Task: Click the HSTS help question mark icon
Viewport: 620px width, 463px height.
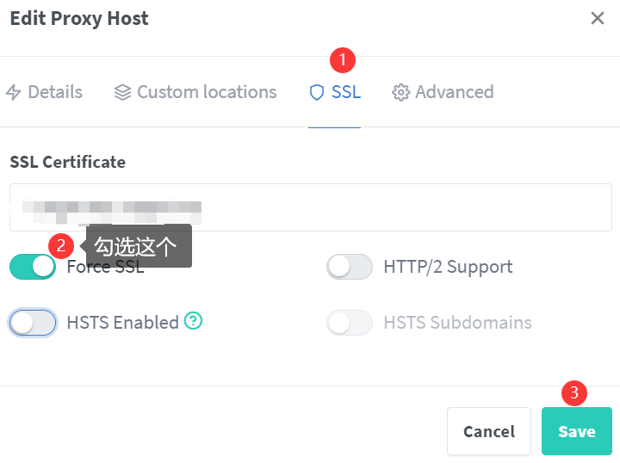Action: click(194, 321)
